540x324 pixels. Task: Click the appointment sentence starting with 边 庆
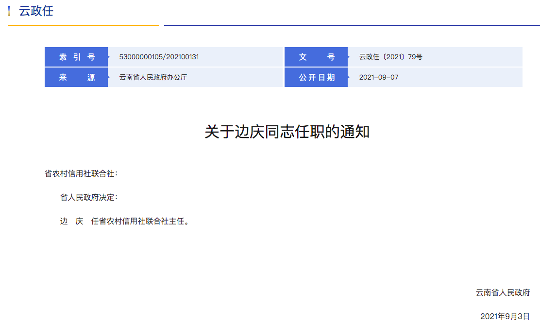pos(124,221)
